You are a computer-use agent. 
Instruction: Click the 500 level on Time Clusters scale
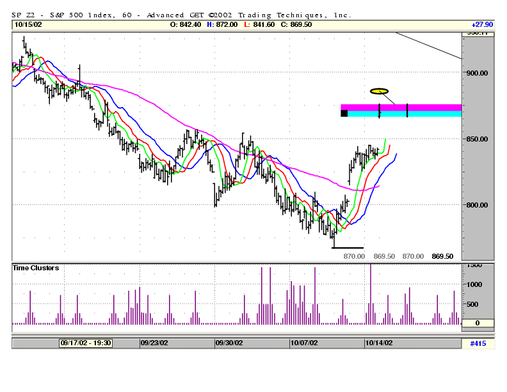[472, 304]
